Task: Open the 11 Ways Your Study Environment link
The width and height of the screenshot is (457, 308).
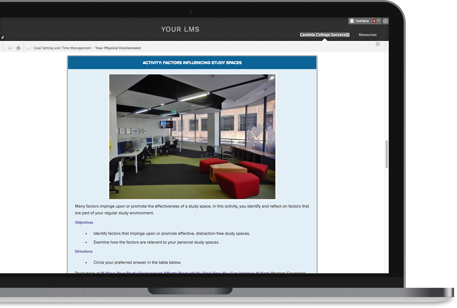Action: [180, 272]
